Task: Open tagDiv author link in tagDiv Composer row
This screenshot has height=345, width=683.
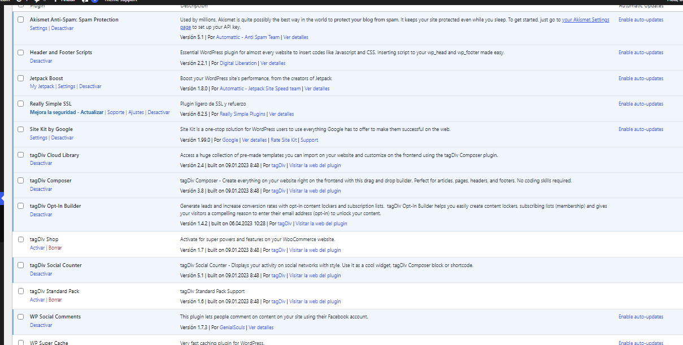Action: tap(279, 191)
